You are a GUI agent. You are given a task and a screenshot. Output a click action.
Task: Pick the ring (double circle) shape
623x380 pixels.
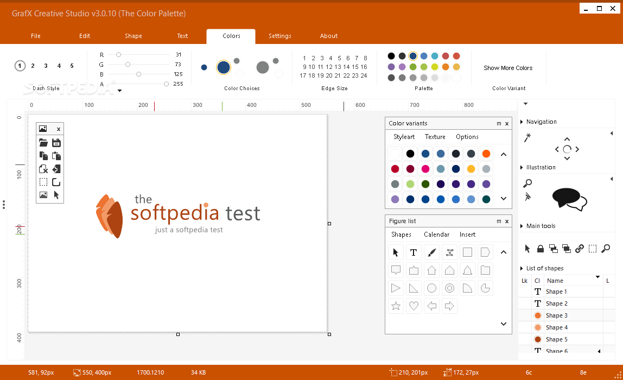tap(449, 288)
